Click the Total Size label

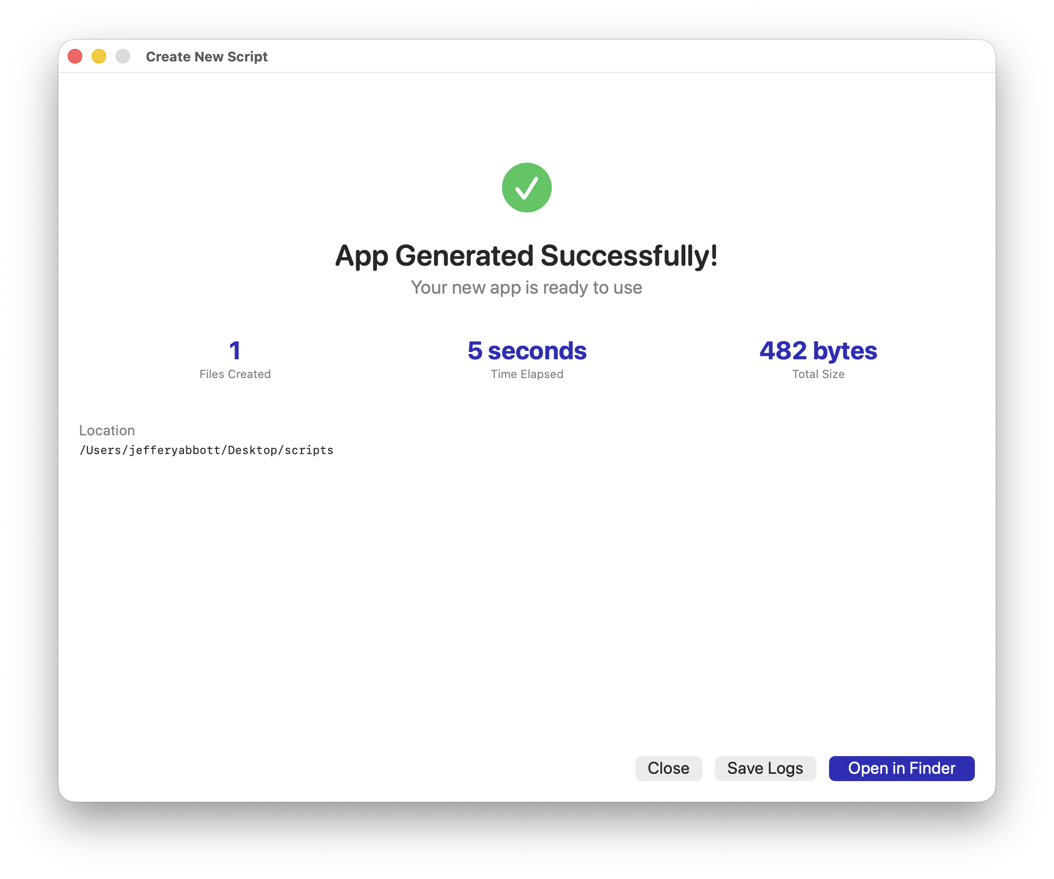(x=818, y=374)
